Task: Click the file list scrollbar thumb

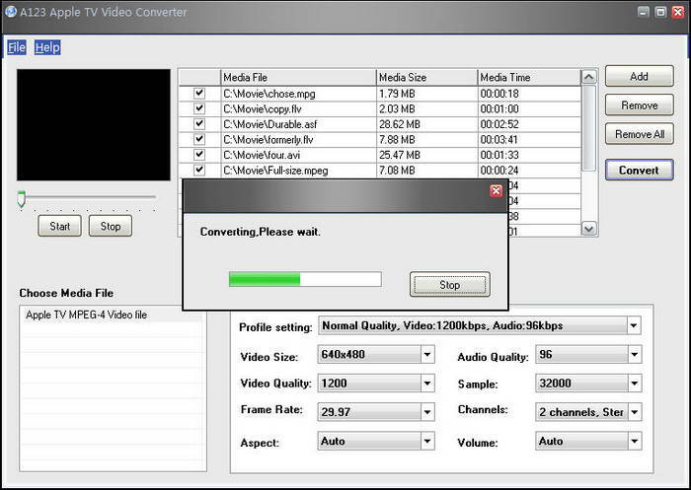Action: click(x=588, y=127)
